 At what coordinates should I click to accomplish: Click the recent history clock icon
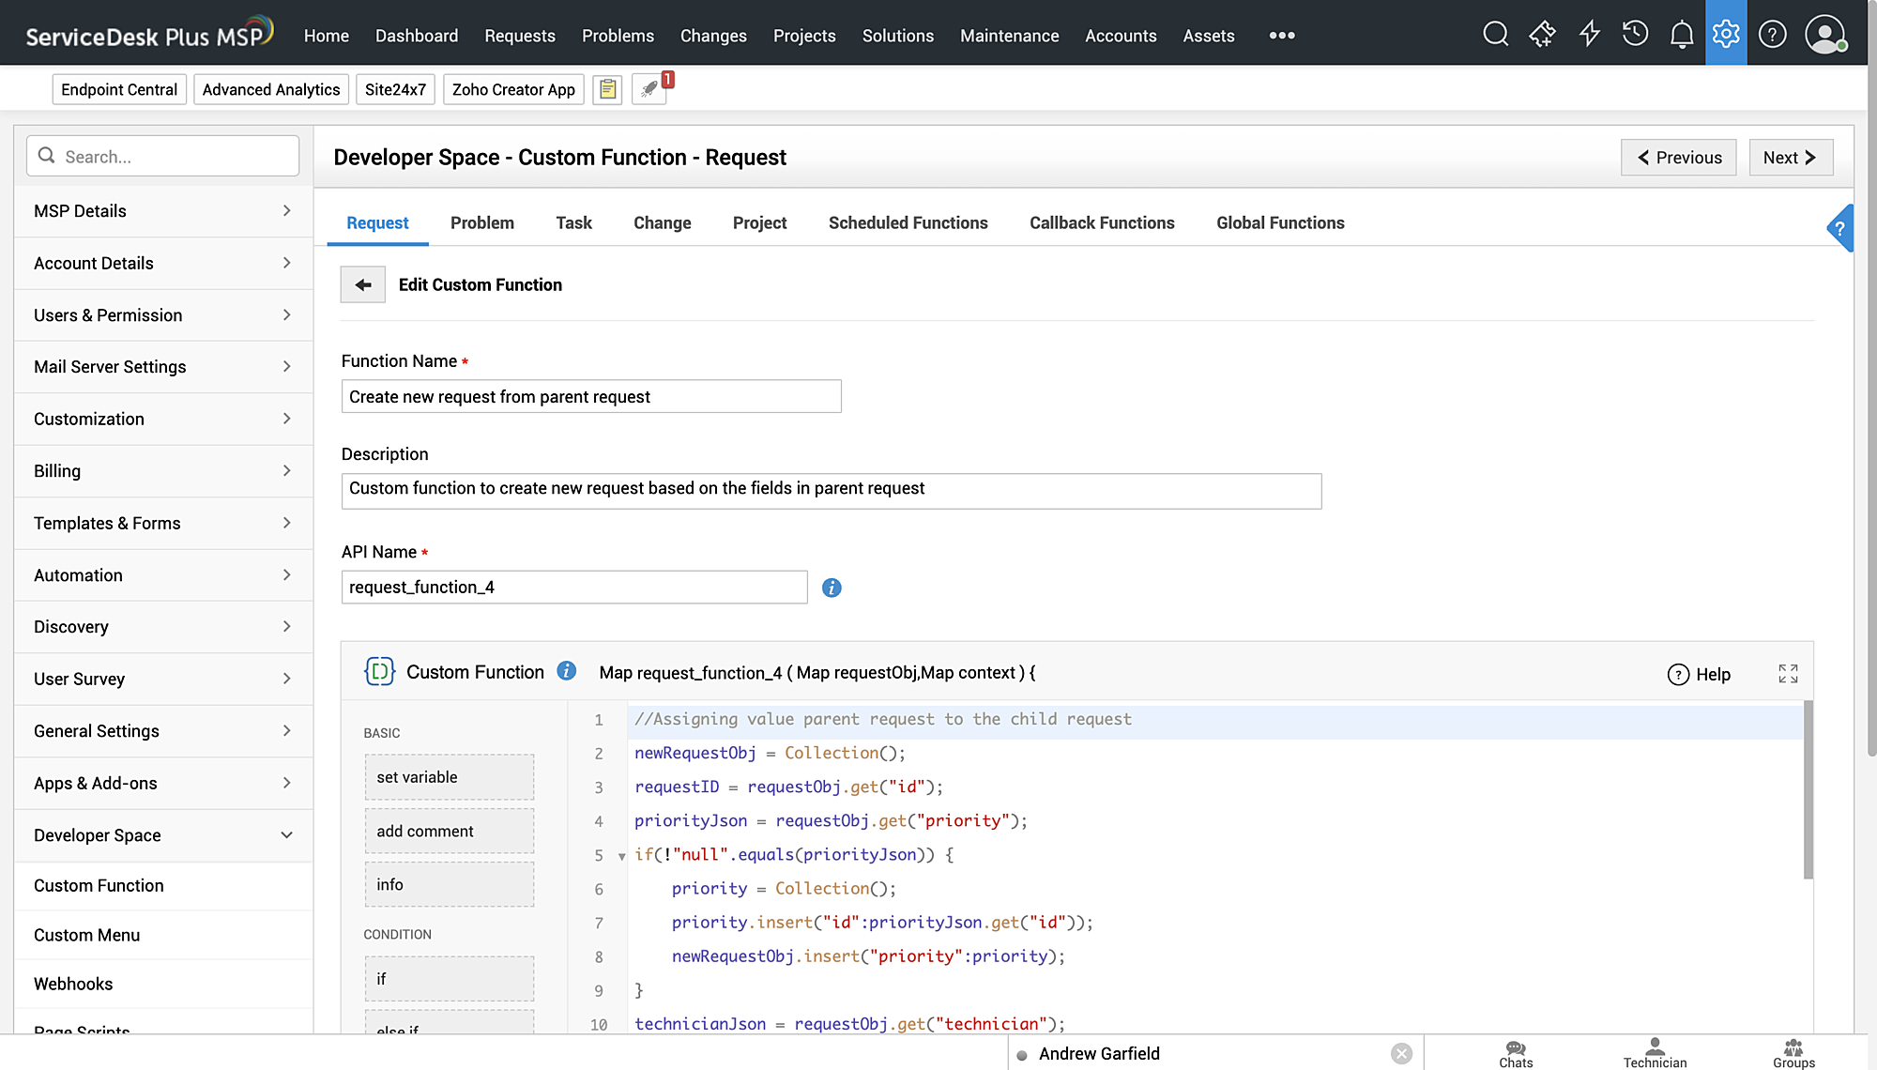click(1635, 35)
